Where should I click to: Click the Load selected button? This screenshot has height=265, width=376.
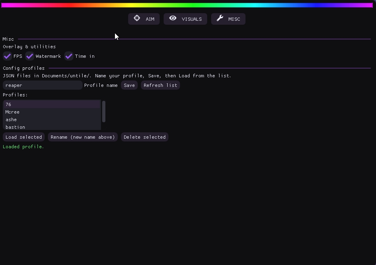coord(24,137)
